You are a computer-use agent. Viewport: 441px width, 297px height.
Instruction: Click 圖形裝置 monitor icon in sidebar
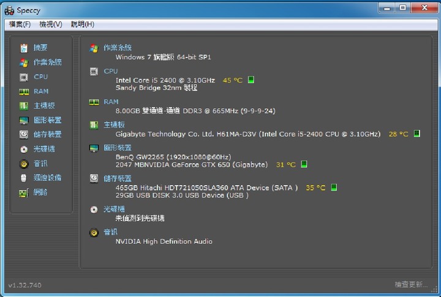point(24,120)
